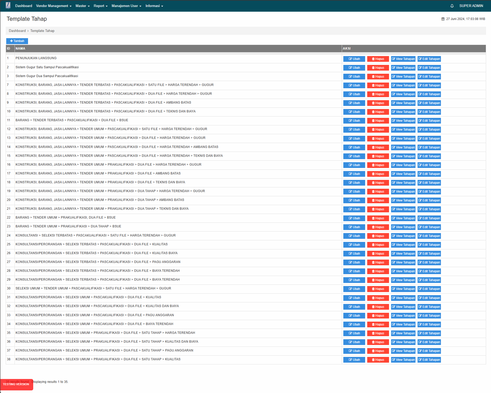Expand the Vendor Management dropdown
491x393 pixels.
(54, 6)
